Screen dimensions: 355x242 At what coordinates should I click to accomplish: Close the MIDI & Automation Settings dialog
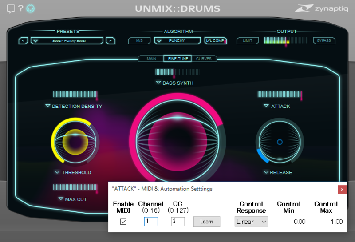[x=342, y=190]
